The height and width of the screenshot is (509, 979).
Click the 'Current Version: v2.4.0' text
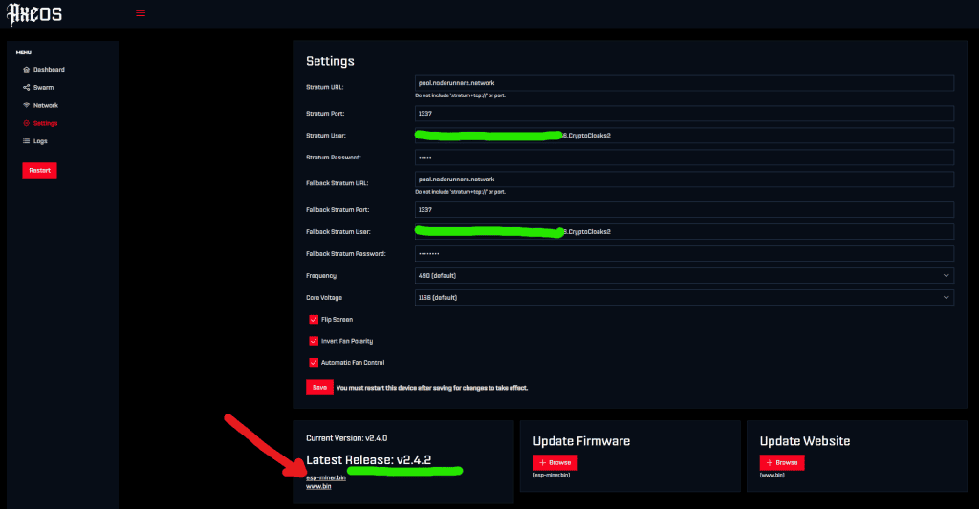(346, 438)
